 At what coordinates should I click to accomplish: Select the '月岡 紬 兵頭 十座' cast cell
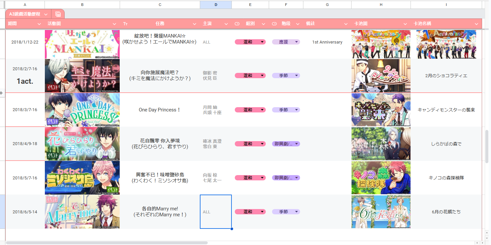216,110
